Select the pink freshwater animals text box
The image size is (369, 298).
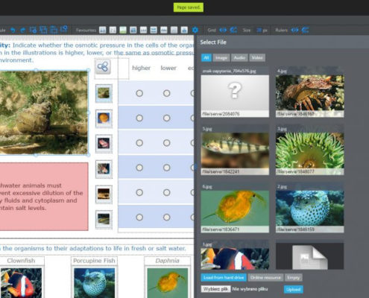coord(44,197)
